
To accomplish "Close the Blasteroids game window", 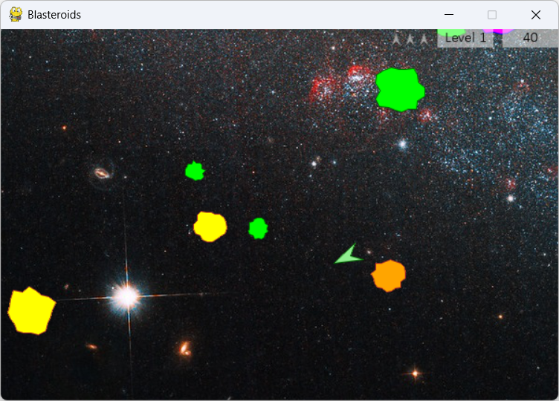I will coord(535,15).
